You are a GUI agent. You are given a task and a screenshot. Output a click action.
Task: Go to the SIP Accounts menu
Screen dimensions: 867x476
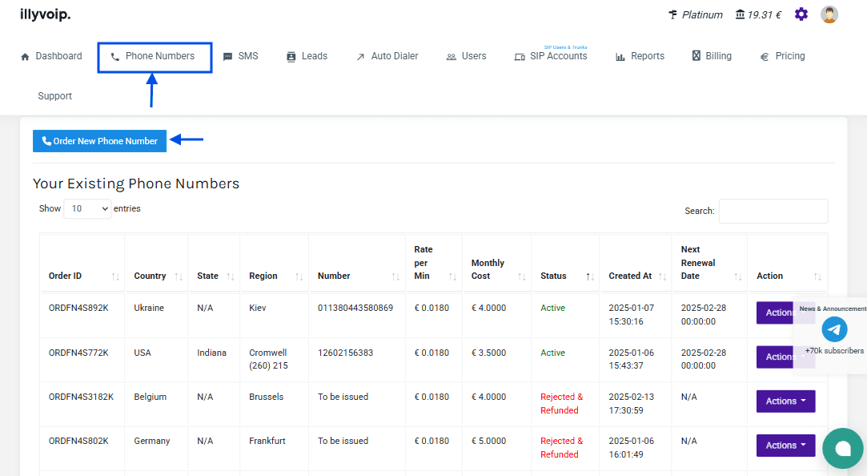(557, 56)
